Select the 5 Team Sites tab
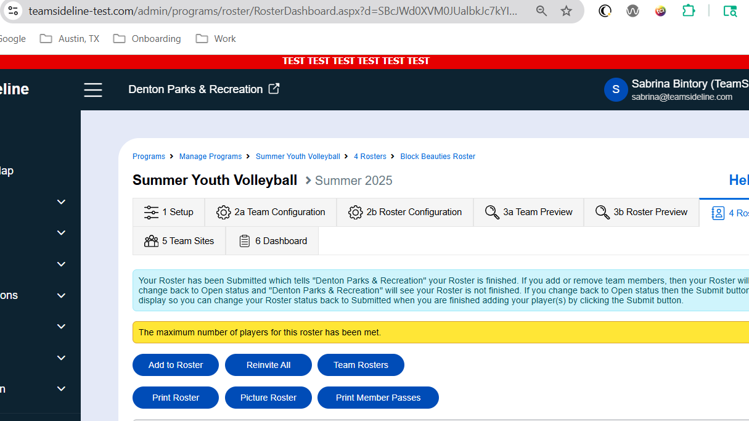Viewport: 749px width, 421px height. pos(179,241)
